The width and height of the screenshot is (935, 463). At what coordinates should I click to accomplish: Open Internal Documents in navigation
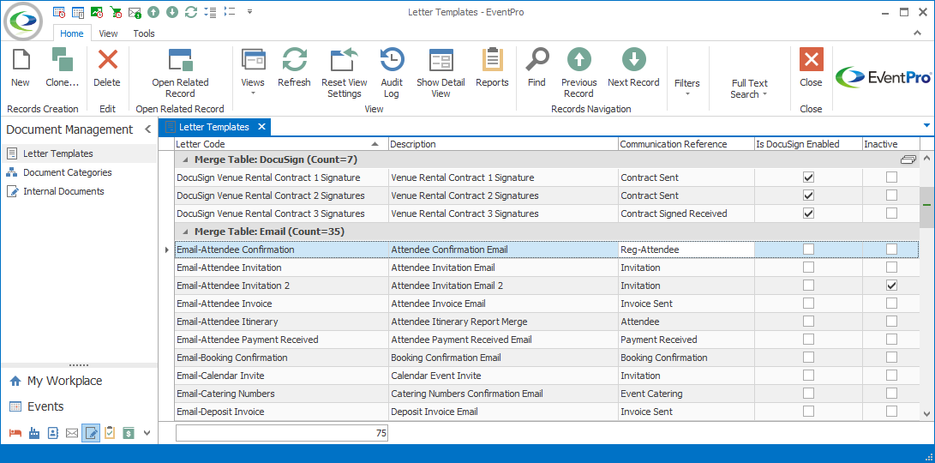63,191
